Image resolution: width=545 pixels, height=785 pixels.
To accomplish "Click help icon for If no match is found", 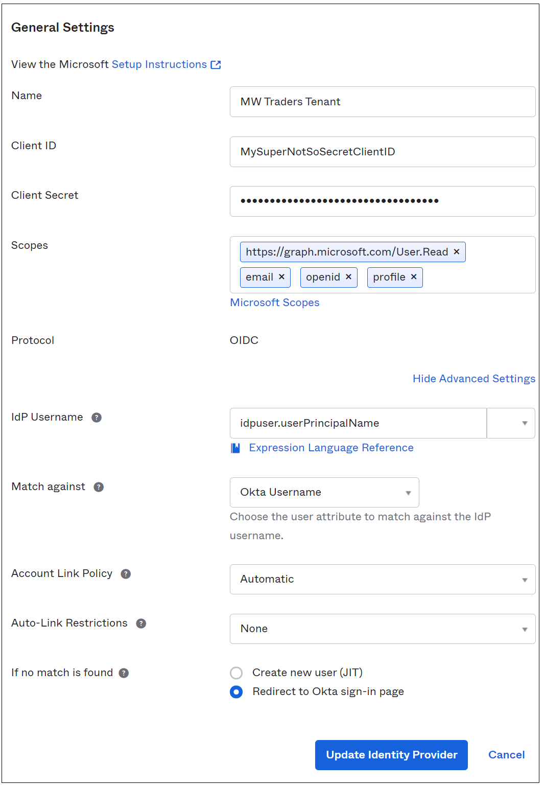I will pyautogui.click(x=124, y=673).
